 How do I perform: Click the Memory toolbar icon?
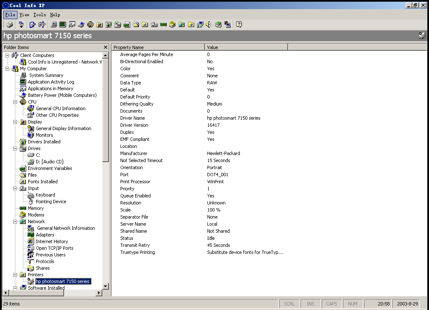tap(163, 25)
